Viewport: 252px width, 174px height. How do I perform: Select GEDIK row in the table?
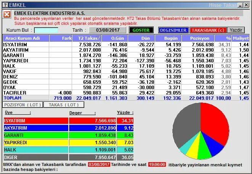click(126, 82)
